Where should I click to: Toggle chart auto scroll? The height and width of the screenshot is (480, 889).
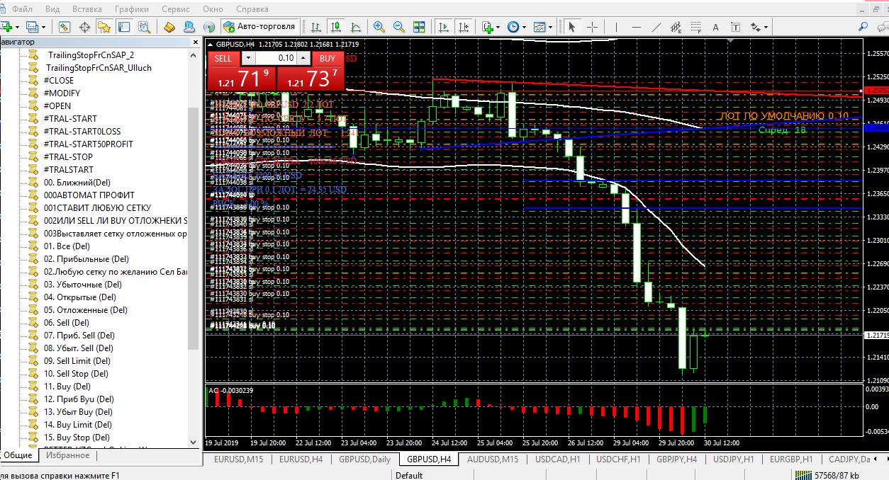tap(443, 27)
